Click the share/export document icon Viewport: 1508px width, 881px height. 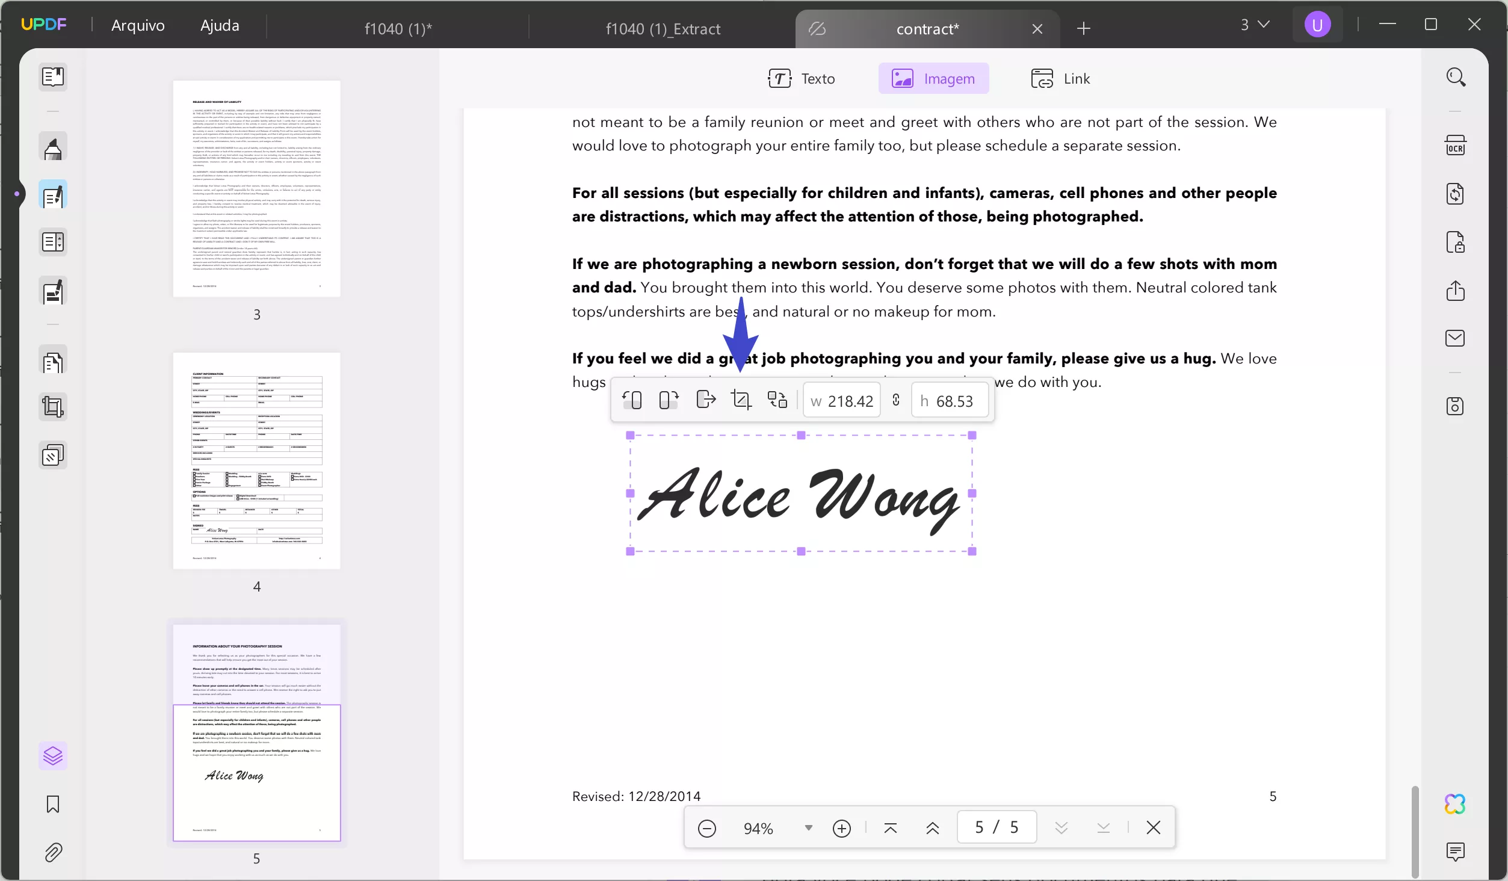[1456, 291]
